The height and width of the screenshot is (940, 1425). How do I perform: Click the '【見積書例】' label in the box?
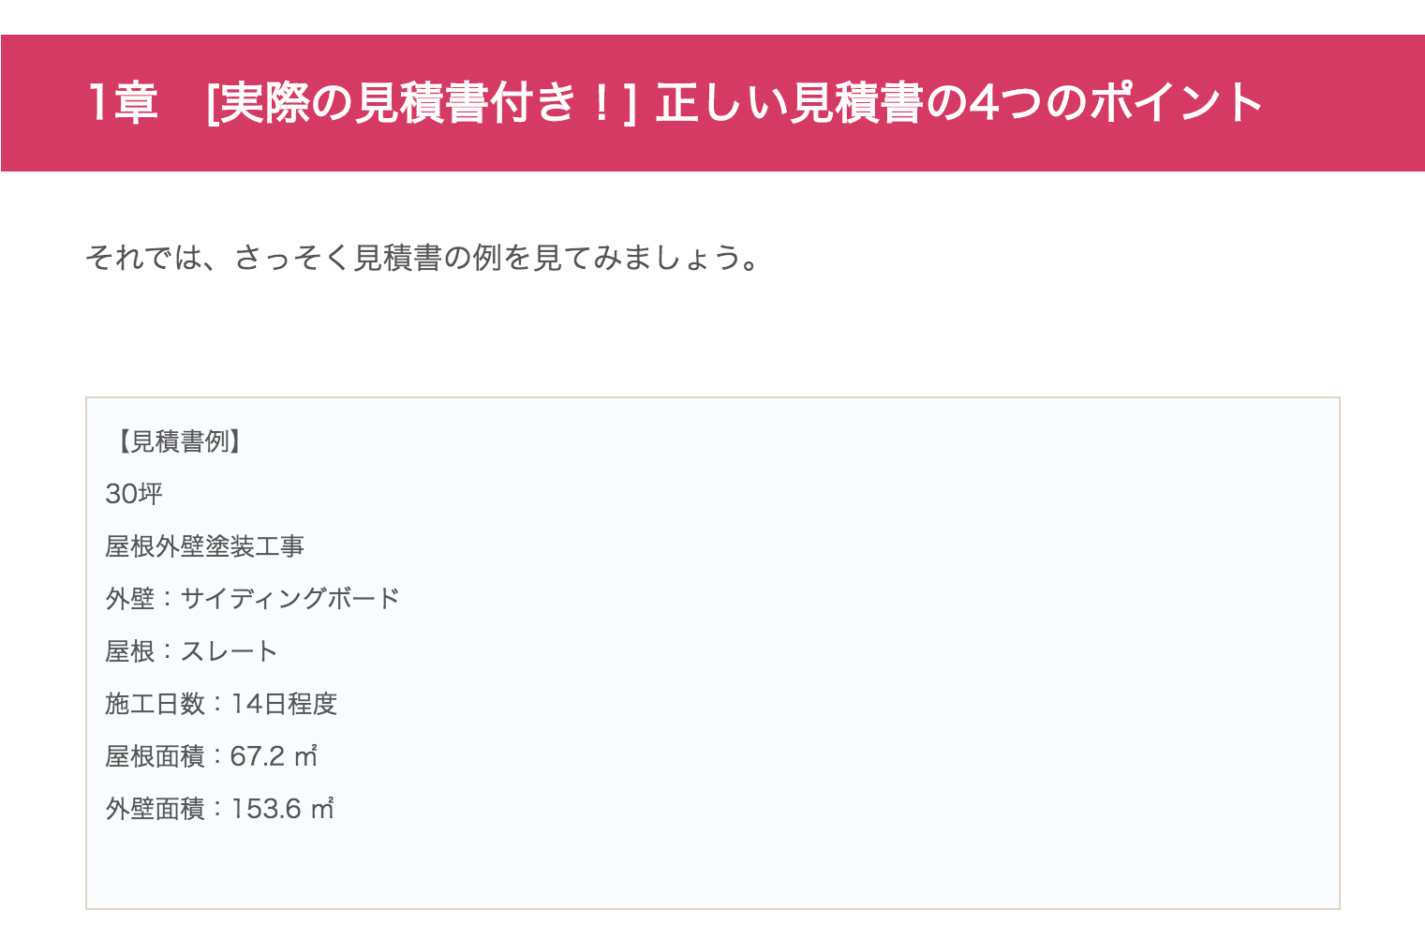click(178, 440)
